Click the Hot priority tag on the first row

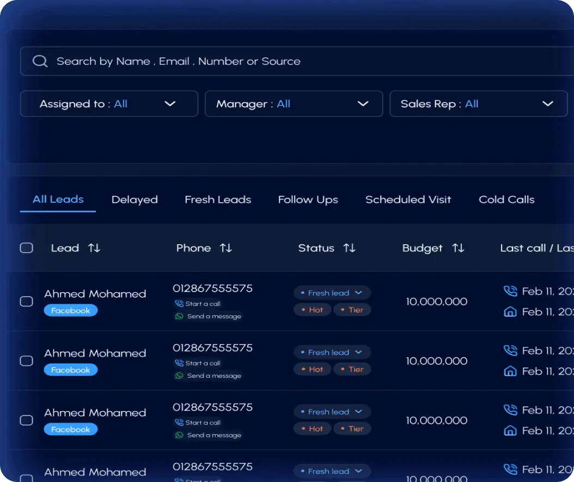312,309
